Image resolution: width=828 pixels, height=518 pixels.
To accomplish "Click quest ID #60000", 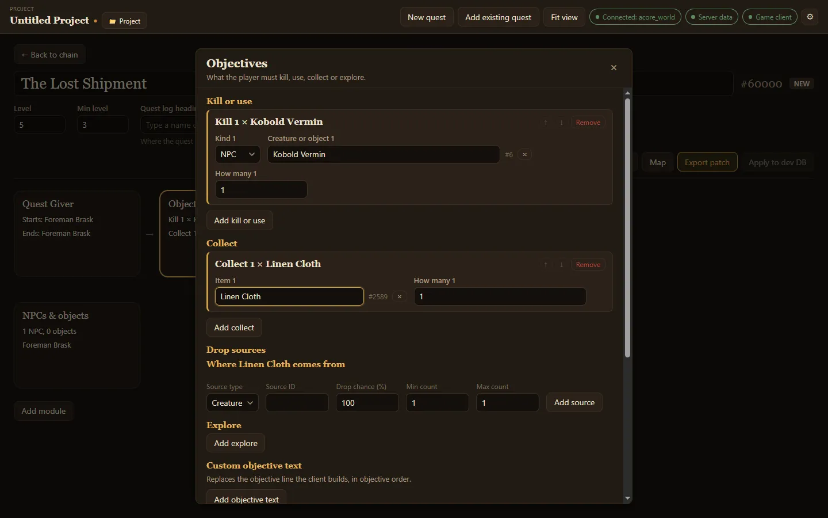I will click(761, 84).
